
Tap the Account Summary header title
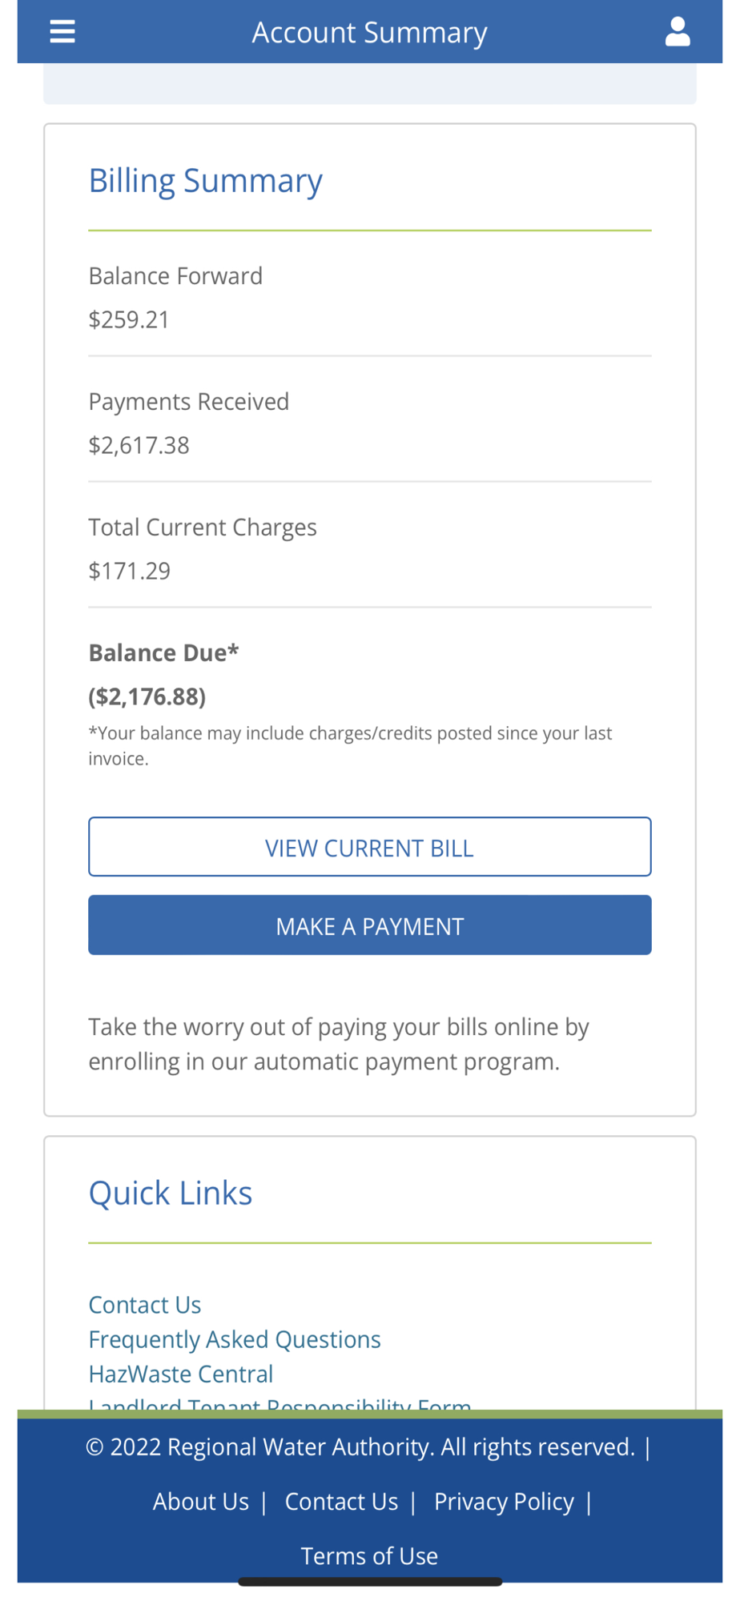pos(369,32)
